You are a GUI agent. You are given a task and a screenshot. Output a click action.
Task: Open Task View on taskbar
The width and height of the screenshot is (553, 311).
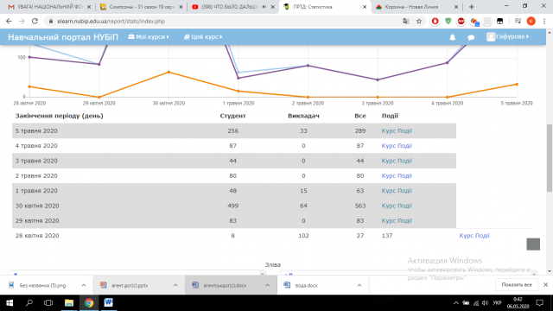tap(48, 303)
